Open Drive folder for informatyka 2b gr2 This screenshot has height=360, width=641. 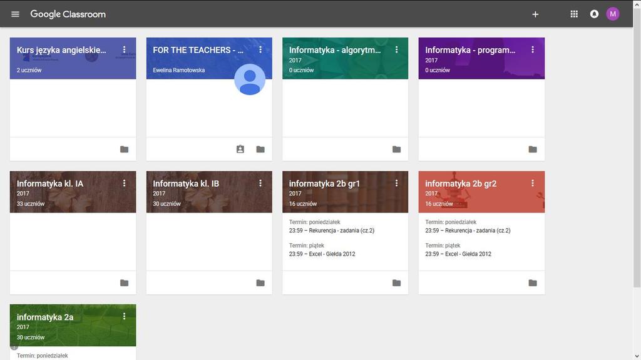(533, 283)
